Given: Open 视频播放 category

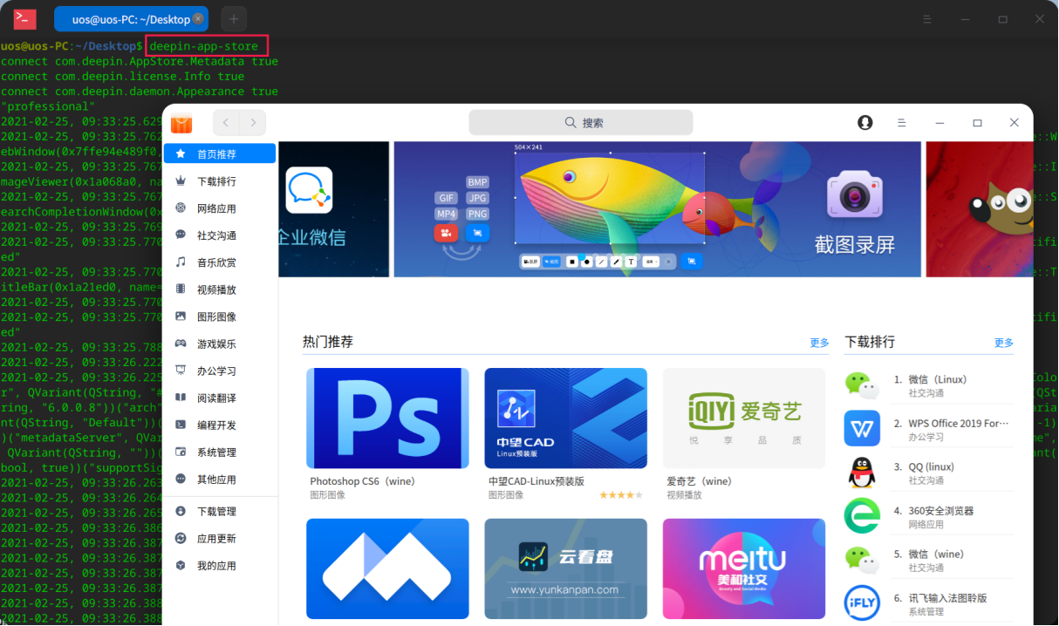Looking at the screenshot, I should click(x=220, y=289).
